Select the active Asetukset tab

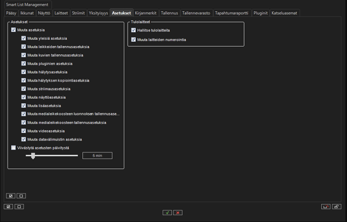[121, 13]
